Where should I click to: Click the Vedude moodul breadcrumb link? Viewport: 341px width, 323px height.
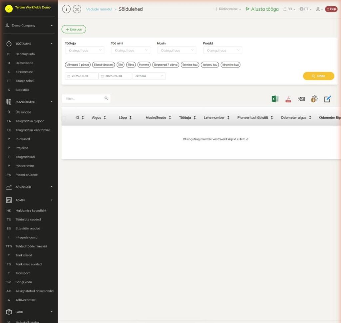pyautogui.click(x=99, y=9)
